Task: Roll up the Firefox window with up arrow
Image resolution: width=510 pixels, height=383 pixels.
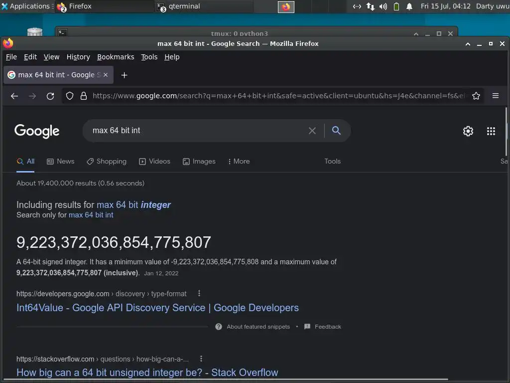Action: point(468,44)
